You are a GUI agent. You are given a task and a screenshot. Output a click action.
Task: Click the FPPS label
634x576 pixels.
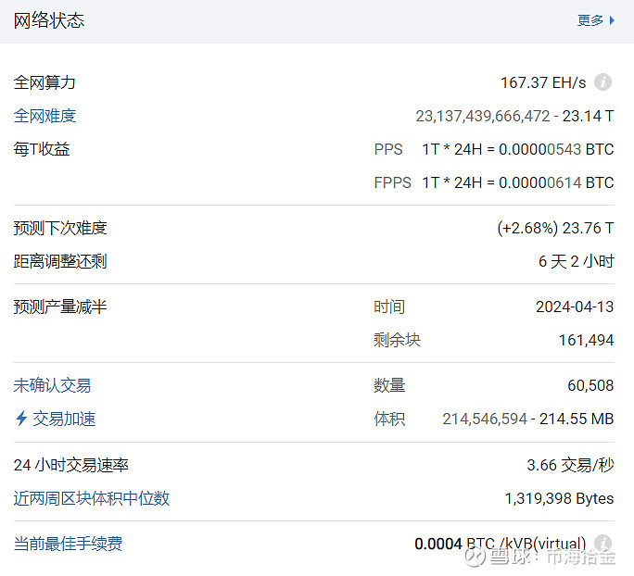click(x=393, y=182)
